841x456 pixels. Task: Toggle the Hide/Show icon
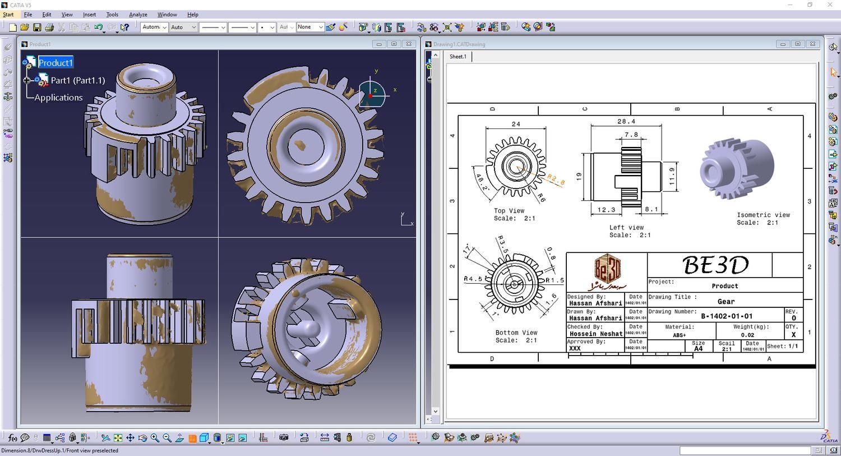[230, 437]
